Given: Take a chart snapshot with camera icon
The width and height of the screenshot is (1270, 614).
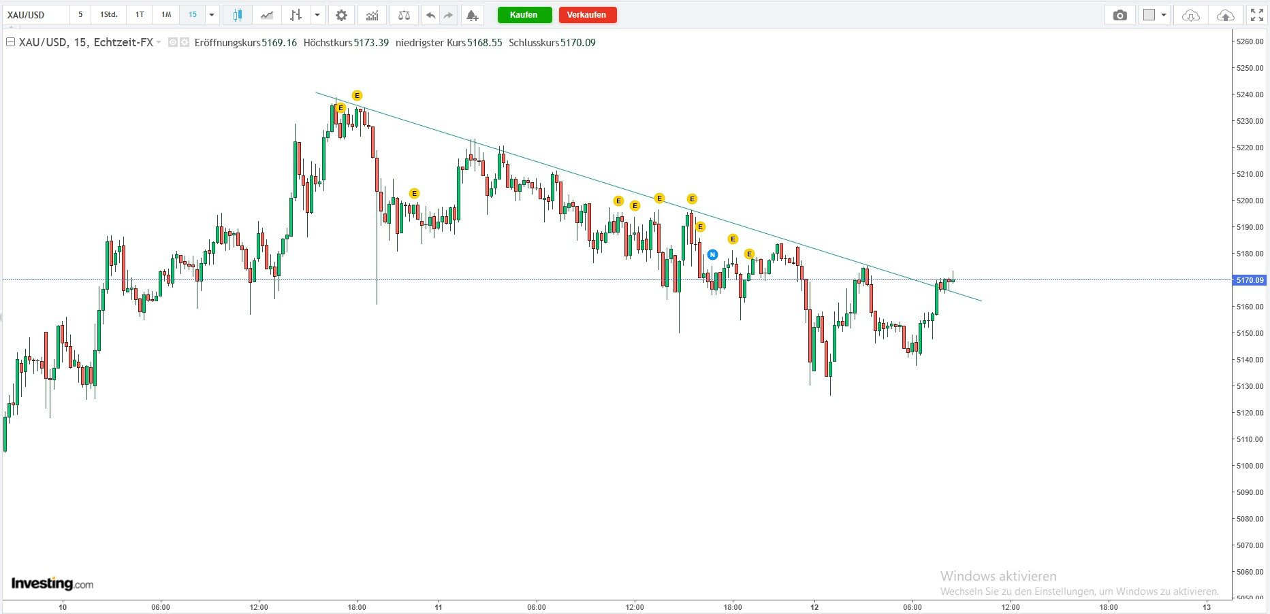Looking at the screenshot, I should pos(1120,15).
